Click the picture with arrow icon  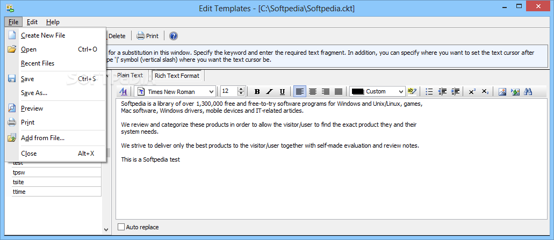coord(515,92)
